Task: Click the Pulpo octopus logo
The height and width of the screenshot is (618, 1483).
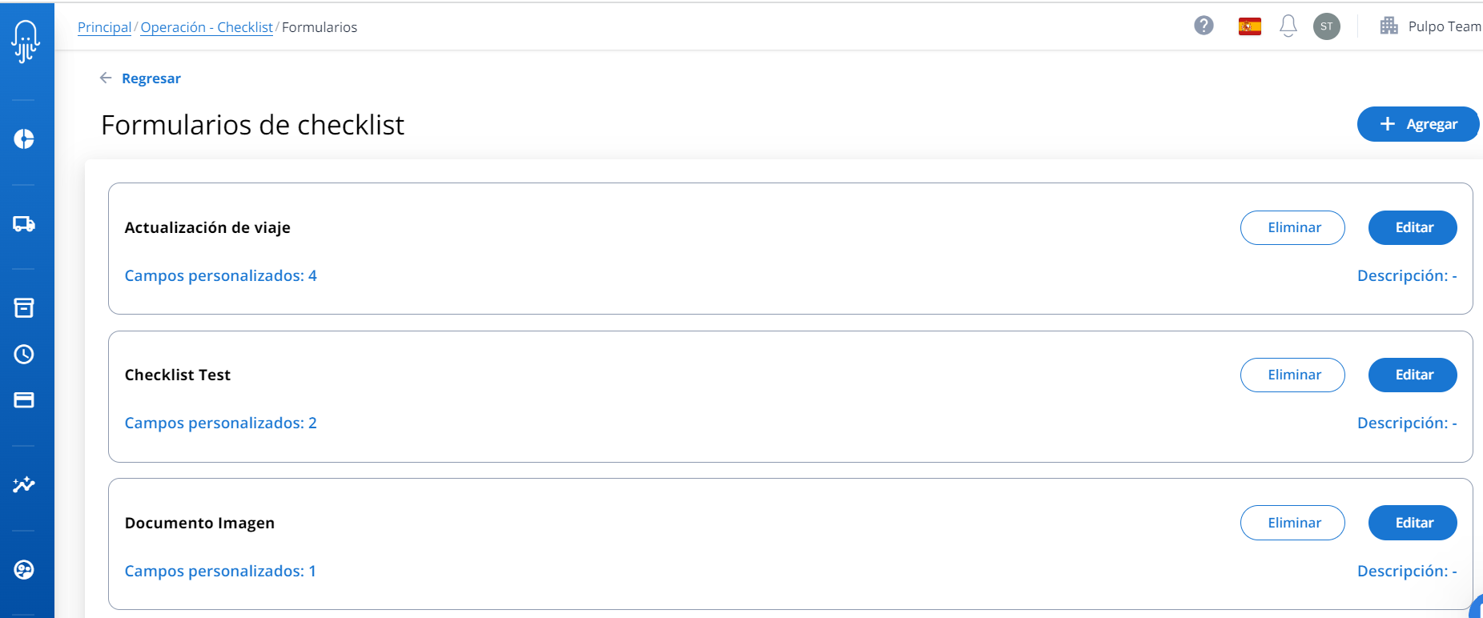Action: click(x=26, y=41)
